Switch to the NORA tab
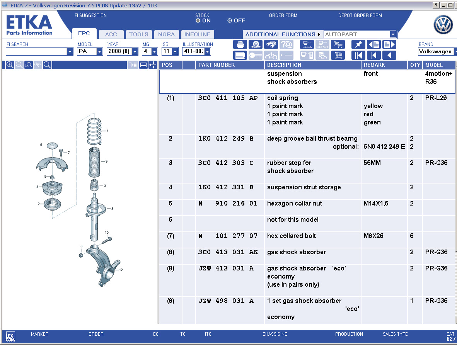The width and height of the screenshot is (457, 345). tap(166, 34)
